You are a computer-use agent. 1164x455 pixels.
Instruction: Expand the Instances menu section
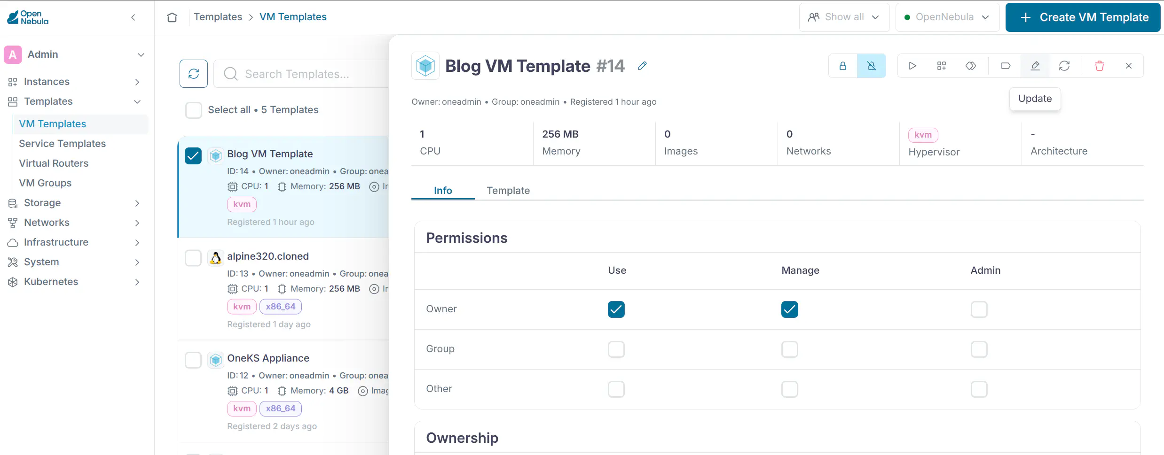coord(137,82)
